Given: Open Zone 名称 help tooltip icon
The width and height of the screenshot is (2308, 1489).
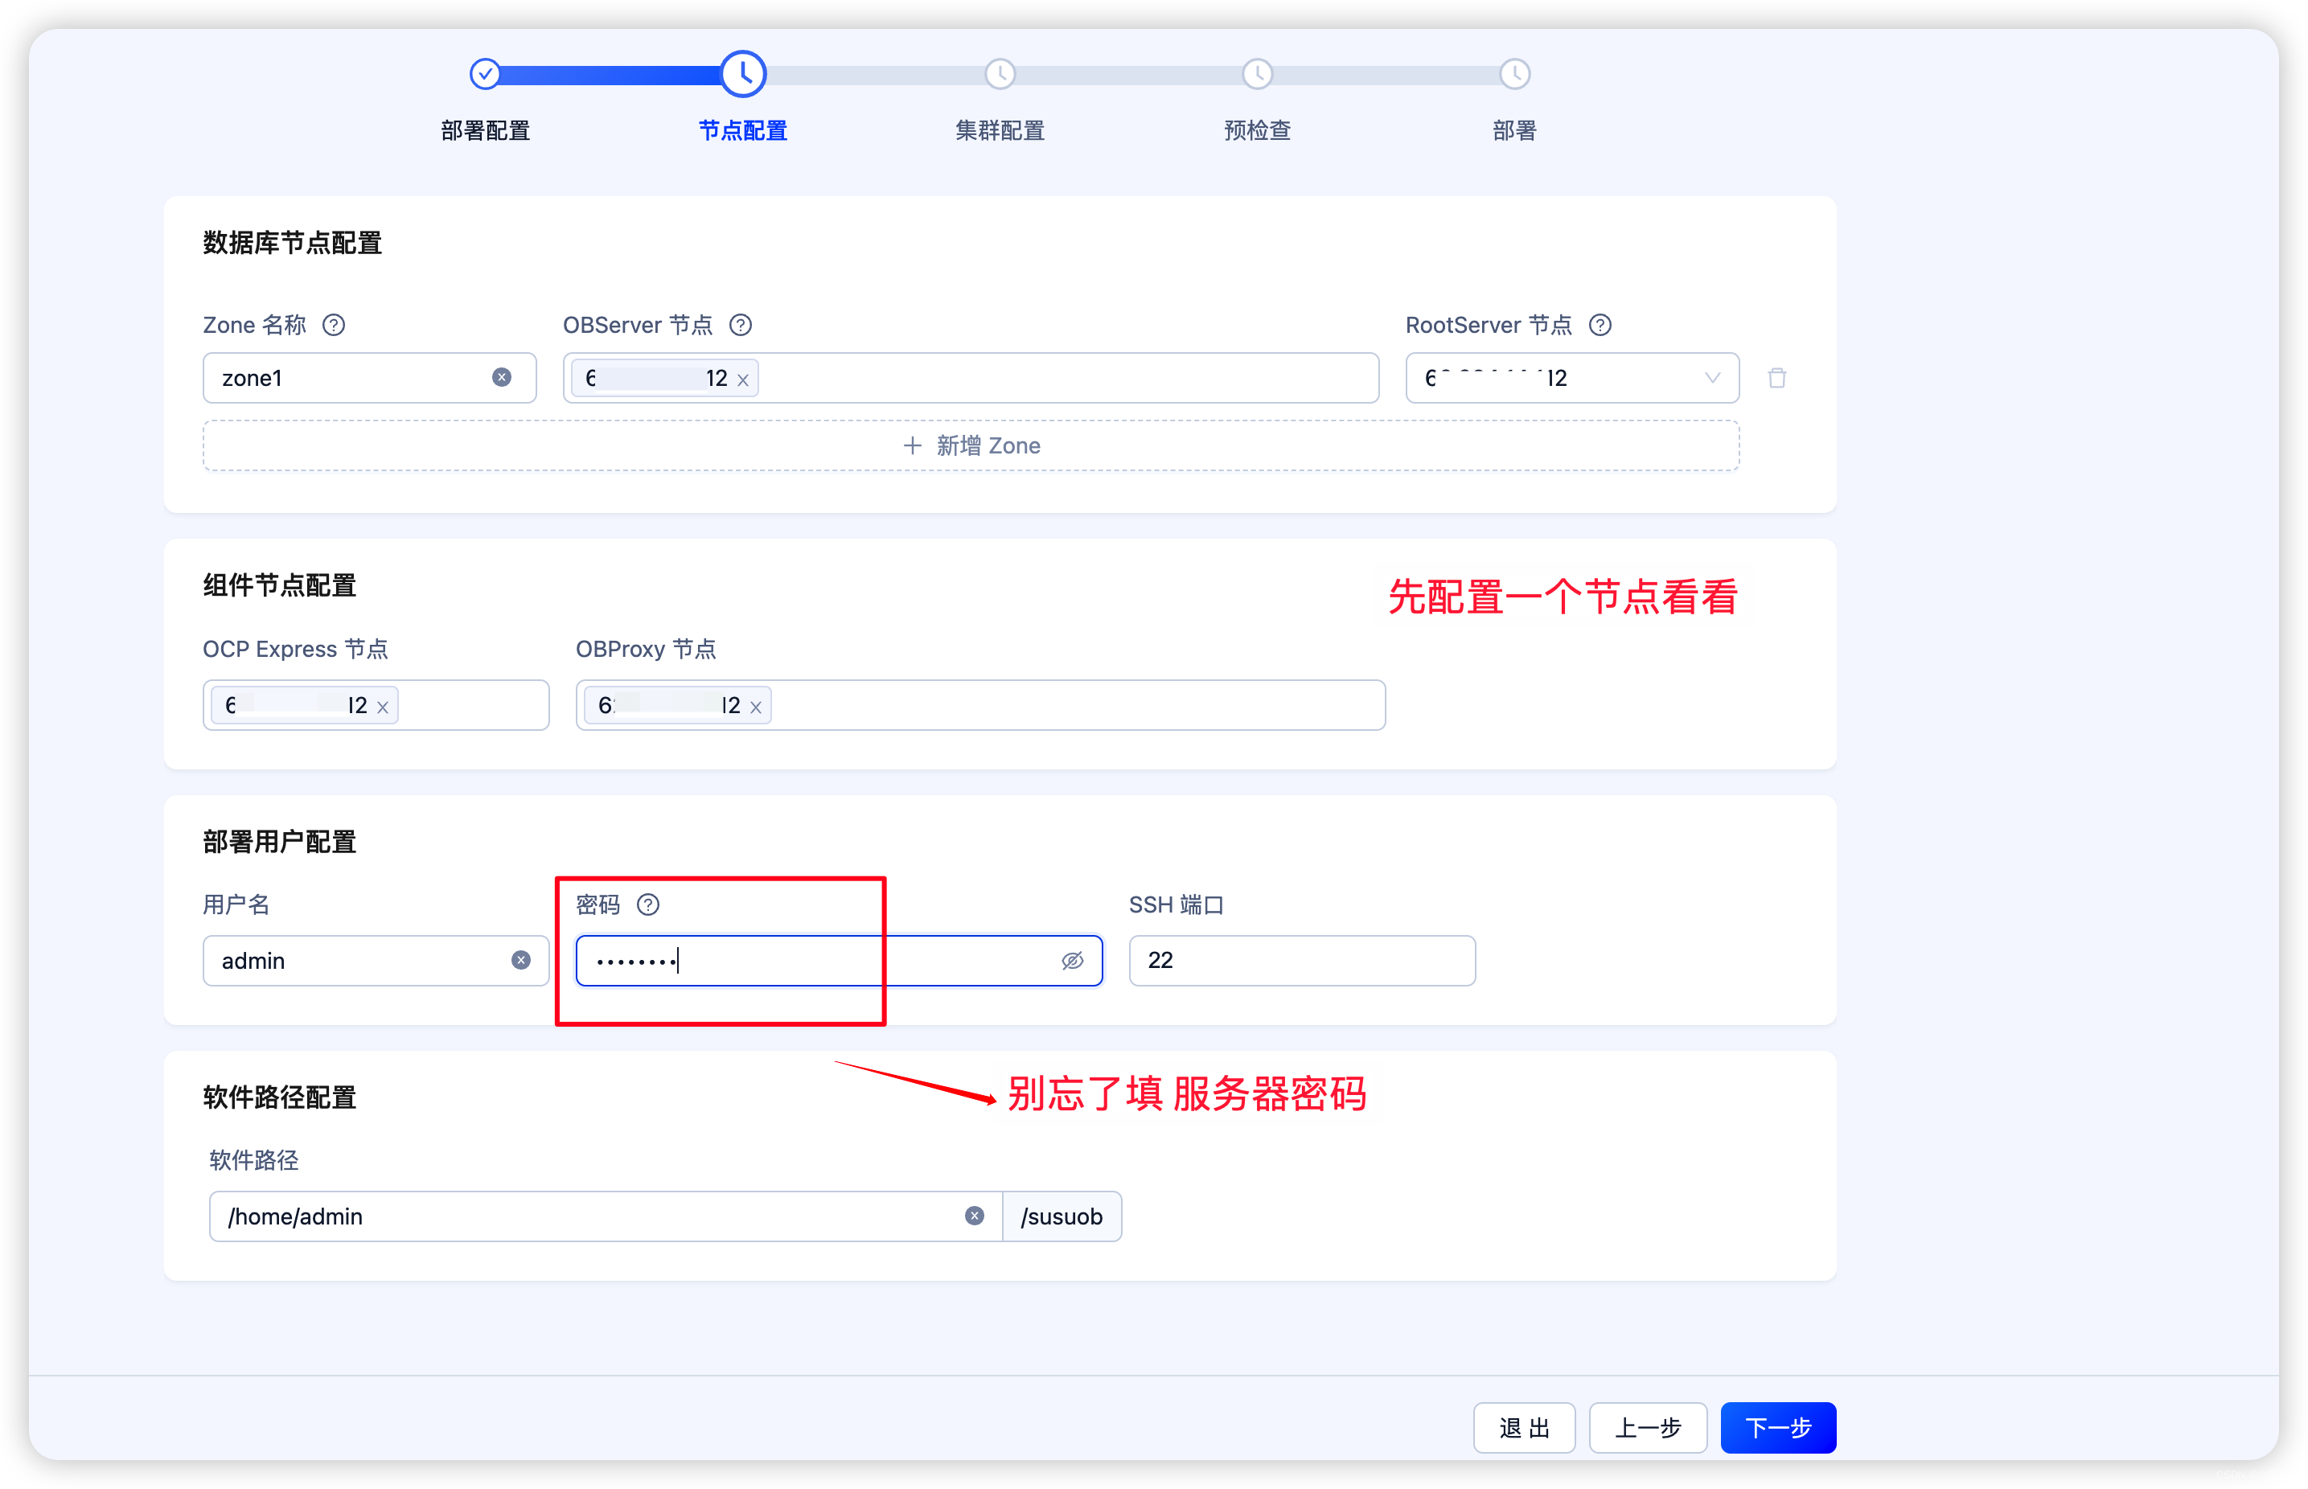Looking at the screenshot, I should coord(334,325).
